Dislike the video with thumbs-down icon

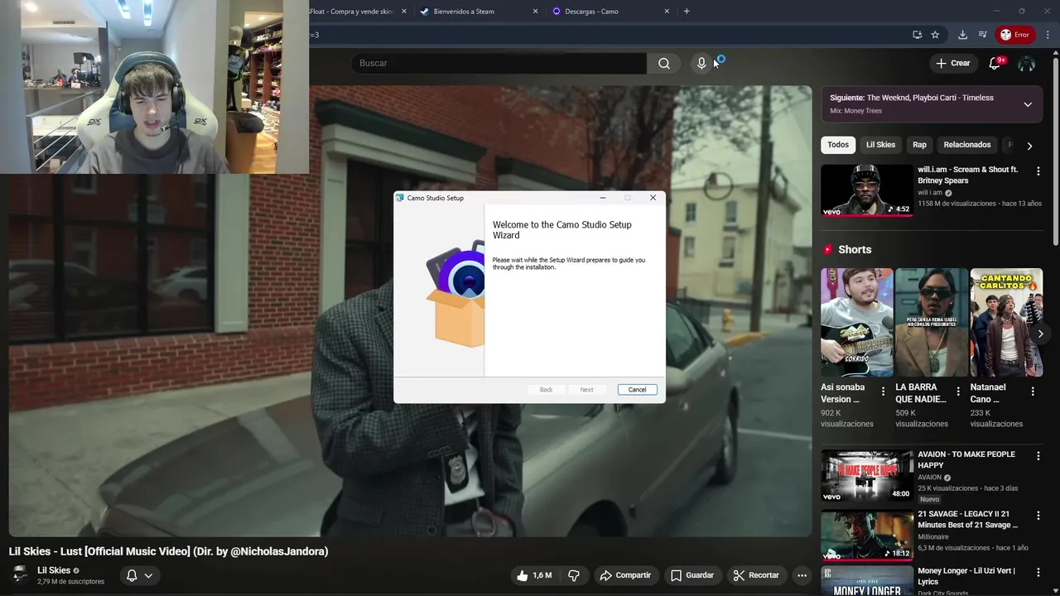click(x=574, y=575)
